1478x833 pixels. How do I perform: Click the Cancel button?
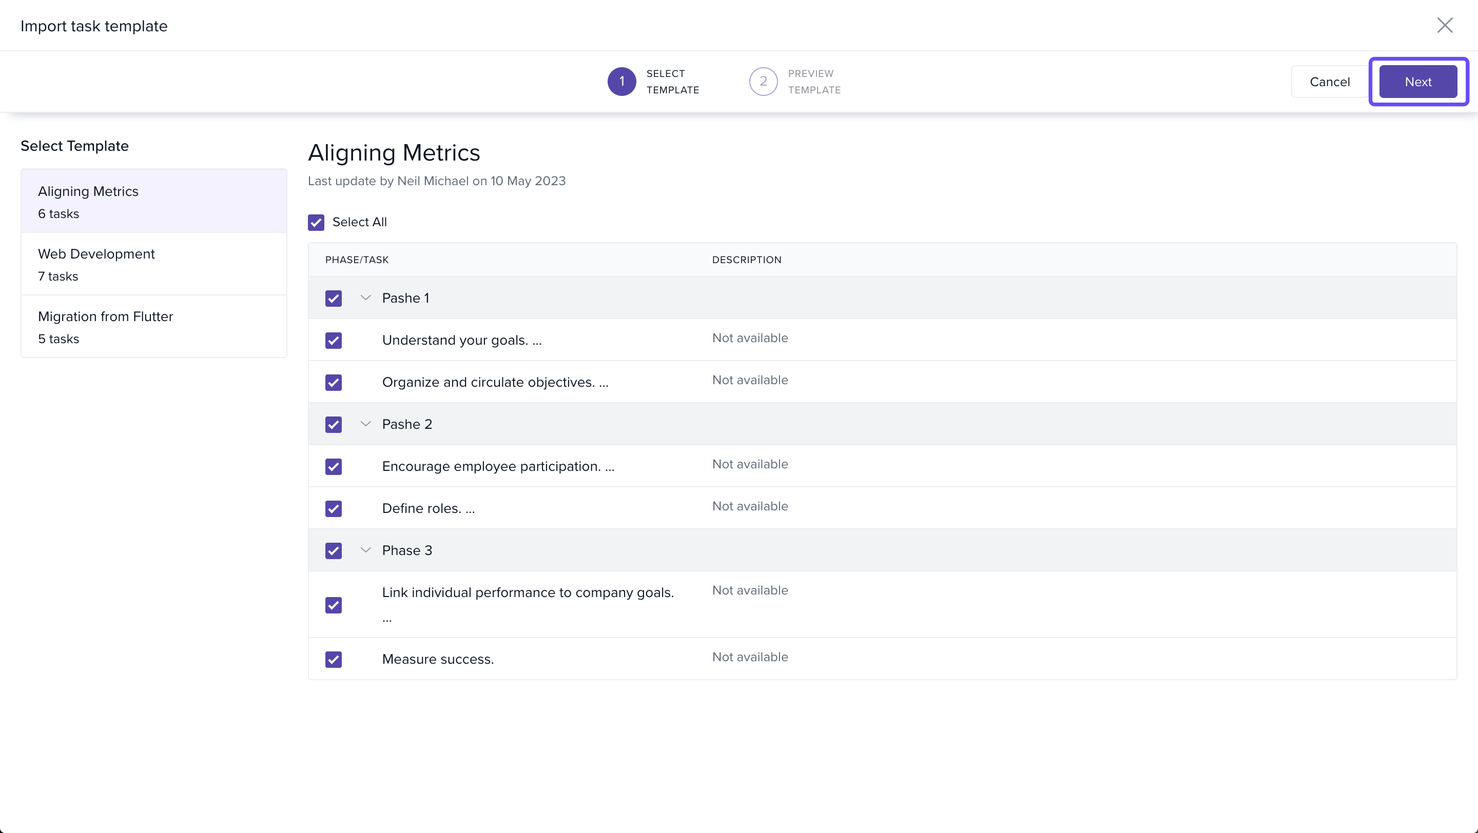pos(1329,82)
